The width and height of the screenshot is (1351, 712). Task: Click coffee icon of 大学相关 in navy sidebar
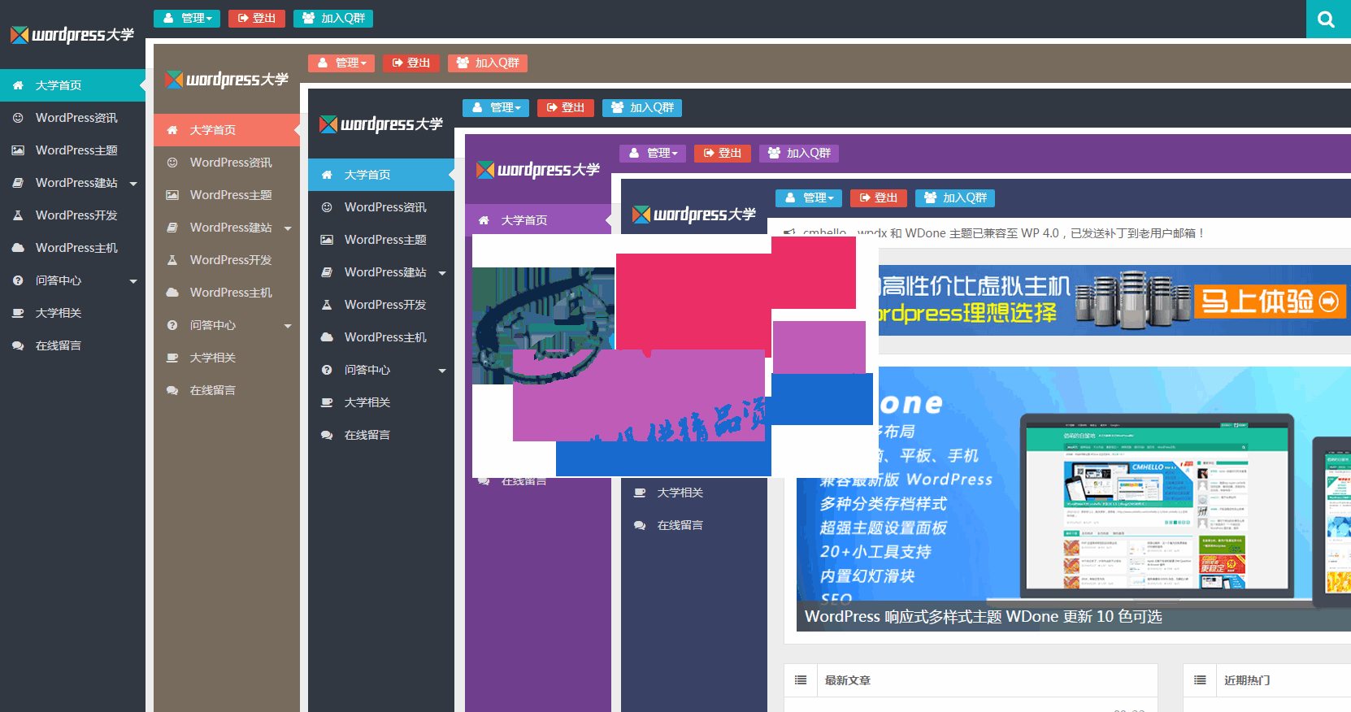(x=640, y=493)
